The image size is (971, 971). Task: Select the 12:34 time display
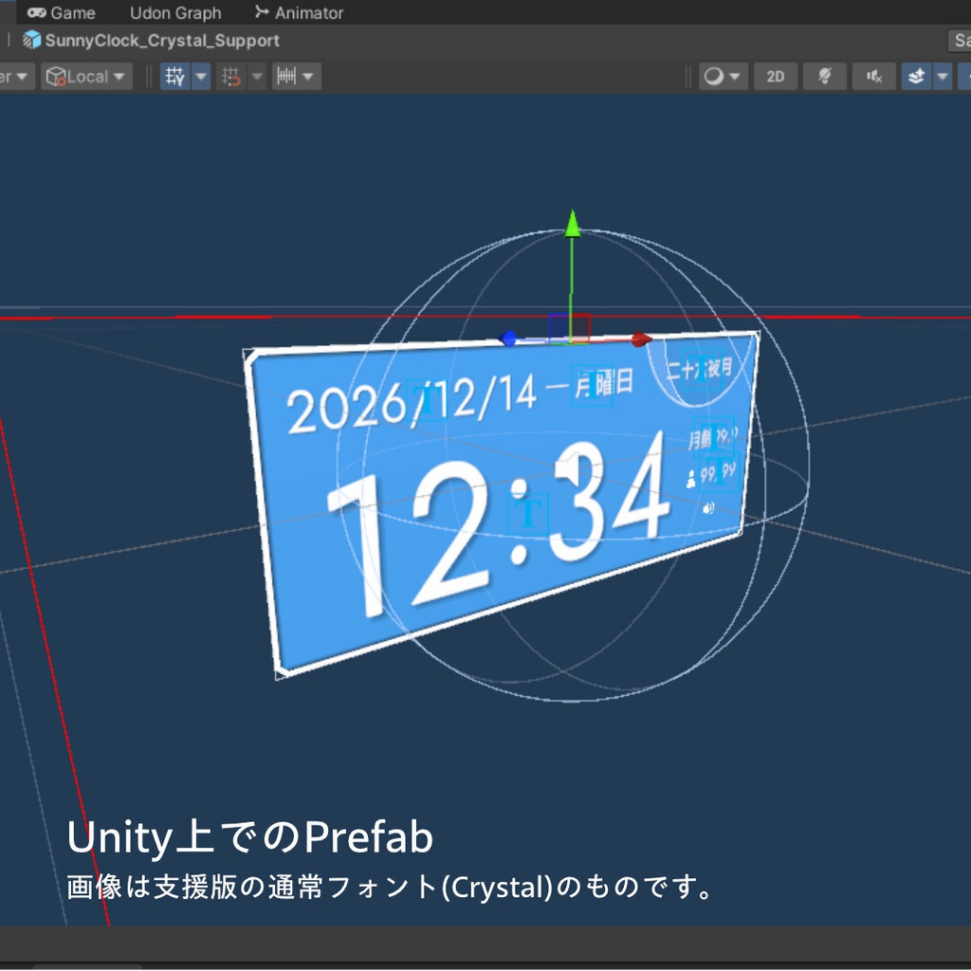click(499, 523)
